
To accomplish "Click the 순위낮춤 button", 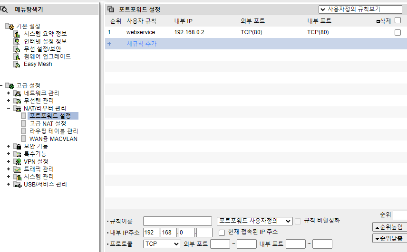I will click(389, 238).
